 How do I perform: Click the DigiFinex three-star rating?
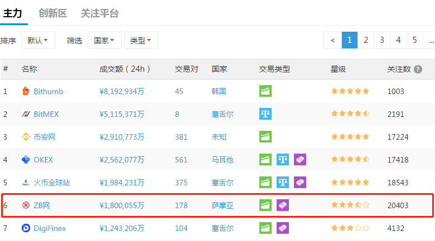coord(350,228)
